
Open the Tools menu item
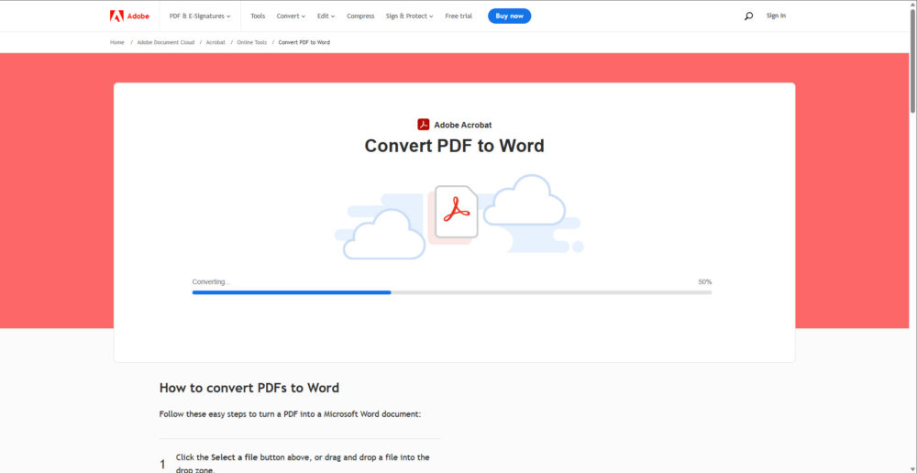258,16
